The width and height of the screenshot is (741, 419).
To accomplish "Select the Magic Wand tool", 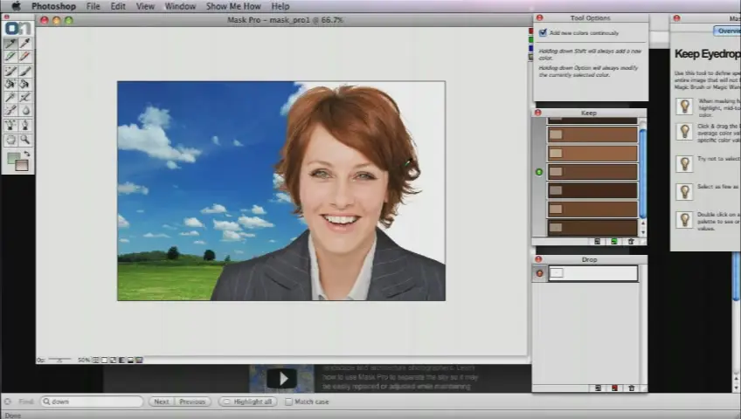I will pyautogui.click(x=10, y=97).
